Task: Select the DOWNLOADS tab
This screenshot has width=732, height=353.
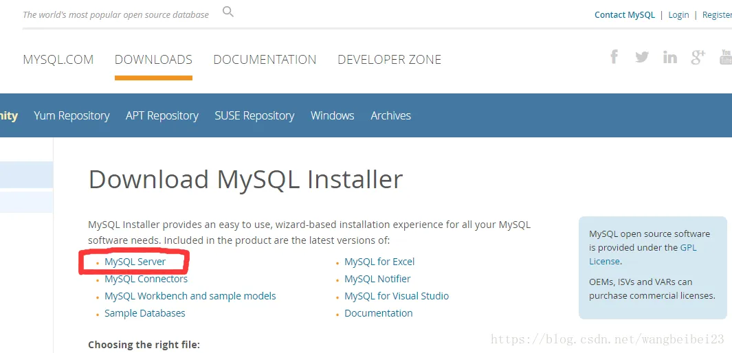Action: [x=153, y=60]
